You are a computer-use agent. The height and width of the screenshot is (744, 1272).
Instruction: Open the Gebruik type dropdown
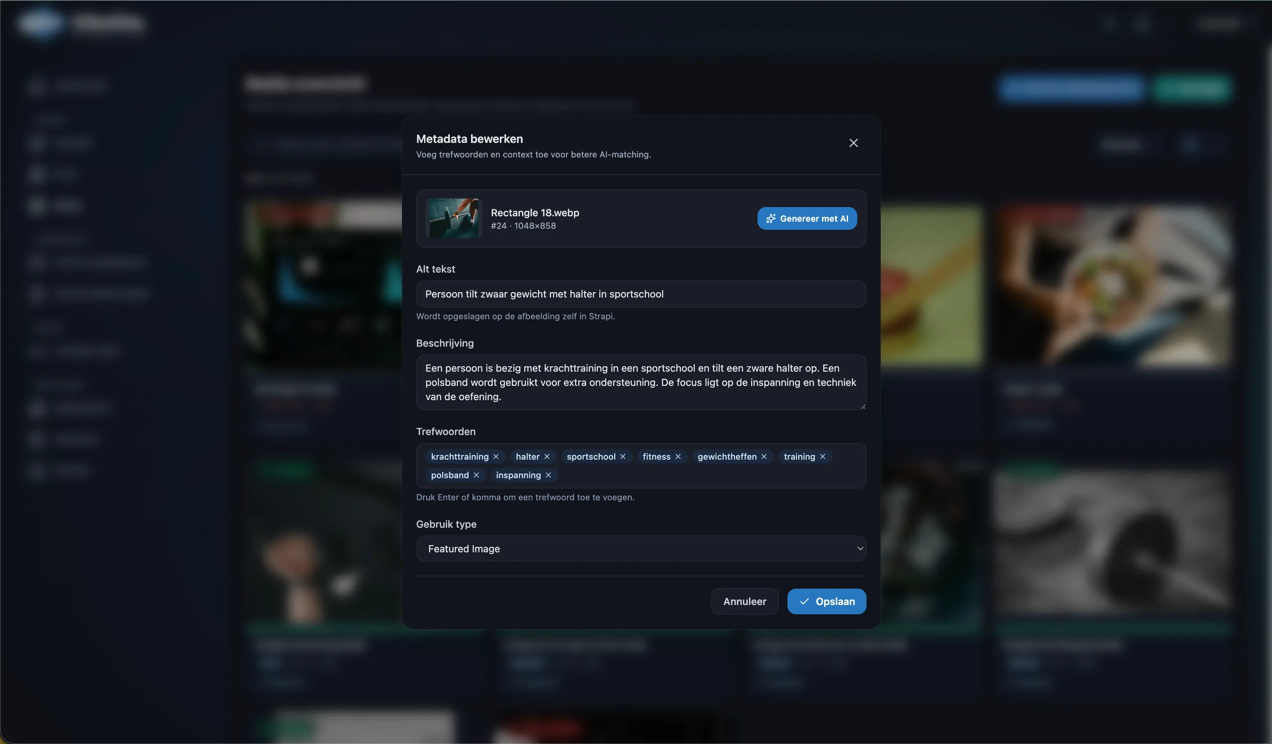(x=641, y=549)
